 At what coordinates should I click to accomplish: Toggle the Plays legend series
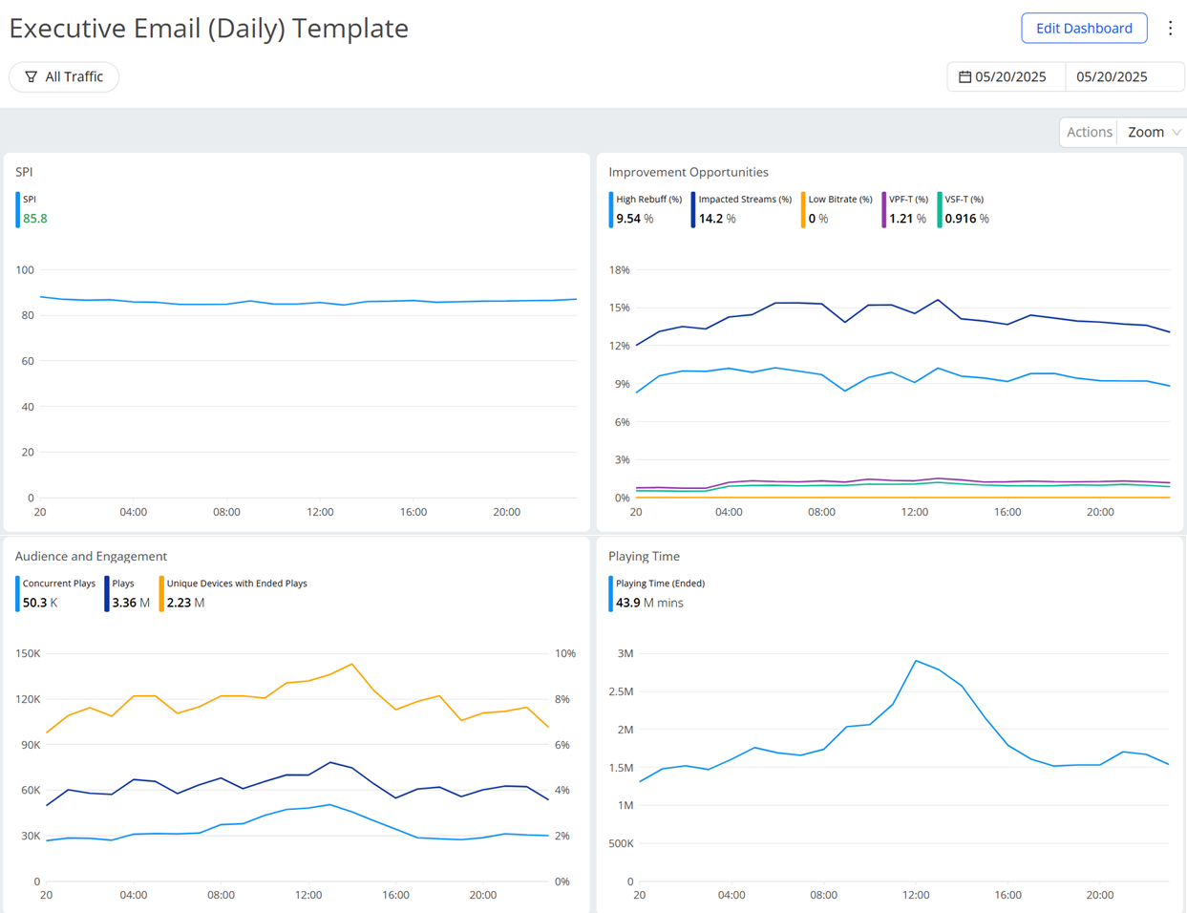point(123,584)
